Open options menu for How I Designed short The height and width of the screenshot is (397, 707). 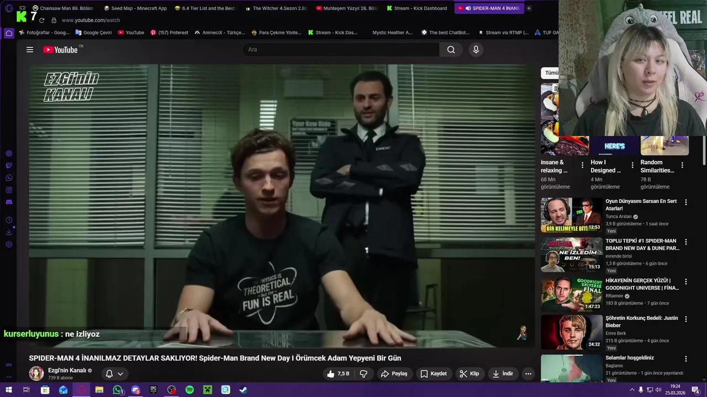tap(632, 165)
